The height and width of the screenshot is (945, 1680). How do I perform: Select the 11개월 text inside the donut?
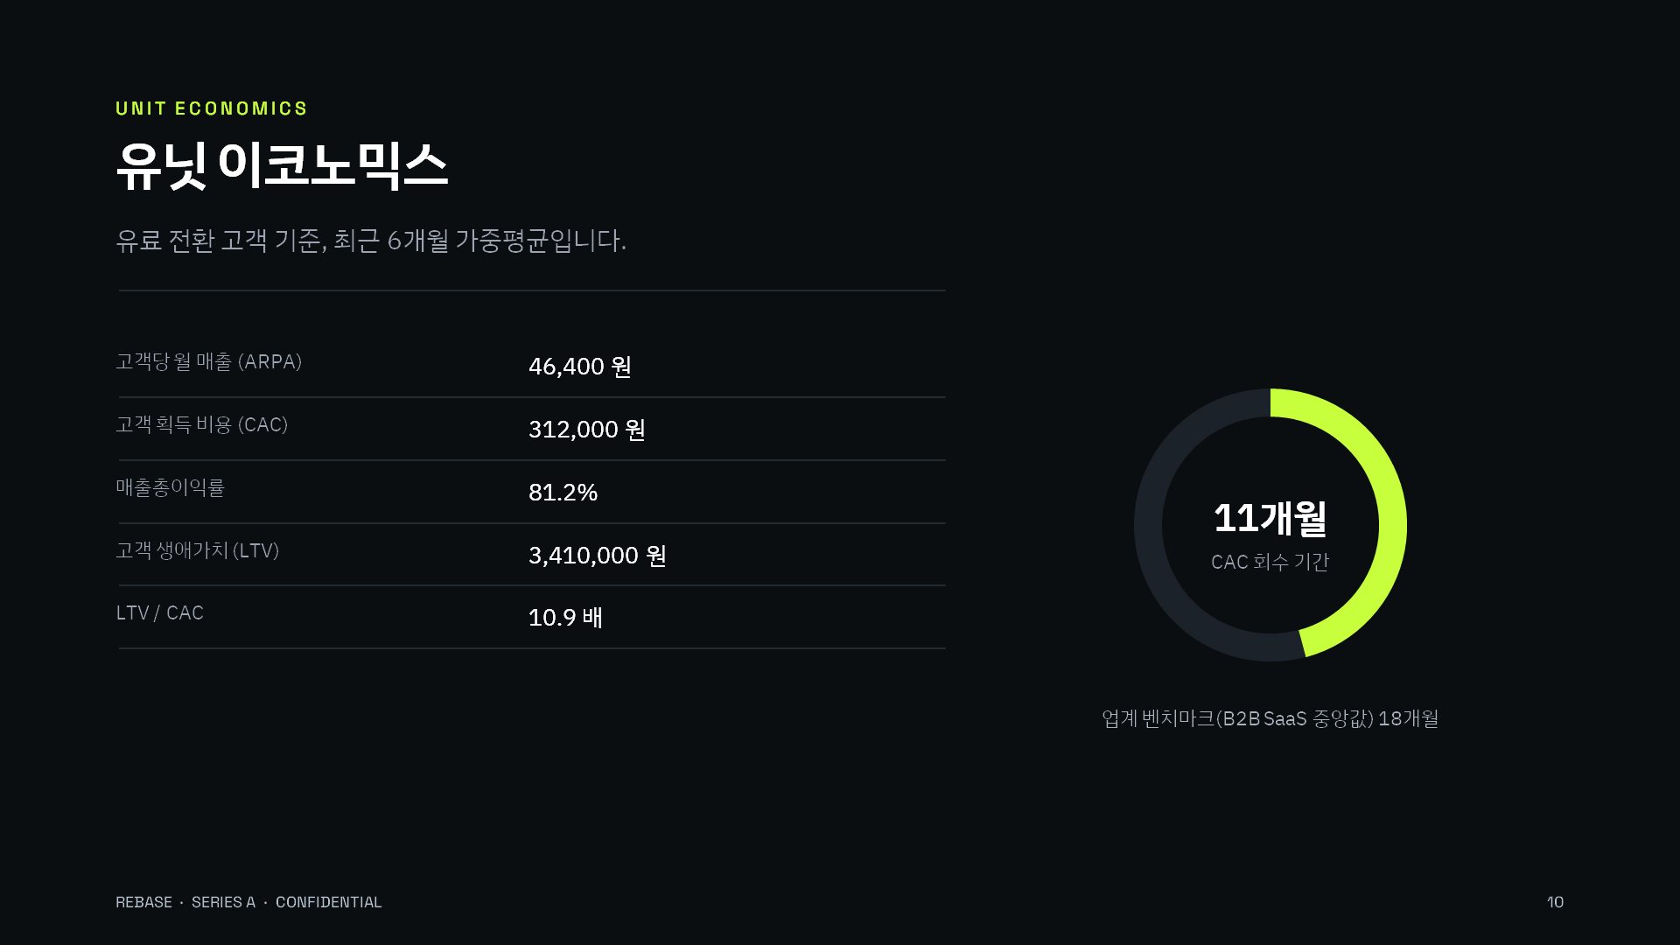point(1270,518)
